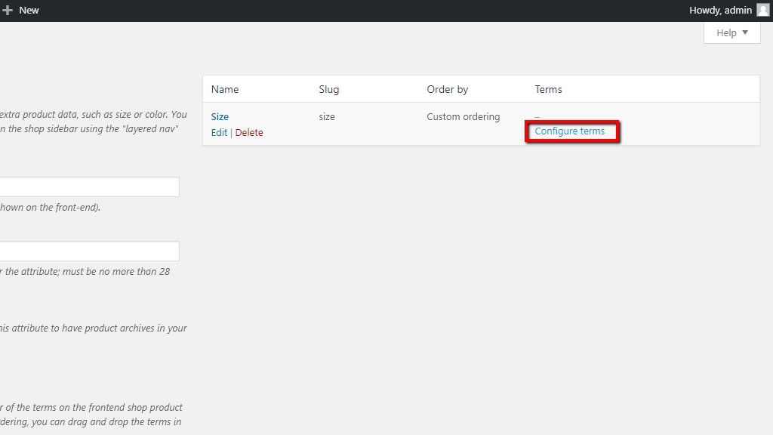Select the Size attribute name link
773x435 pixels.
coord(220,116)
